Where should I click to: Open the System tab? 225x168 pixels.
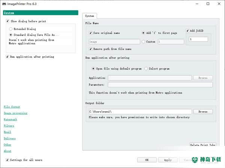pos(89,16)
